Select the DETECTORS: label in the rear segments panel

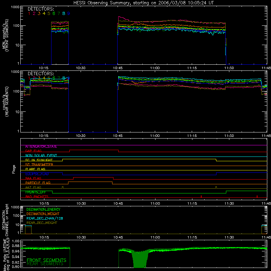coord(41,74)
